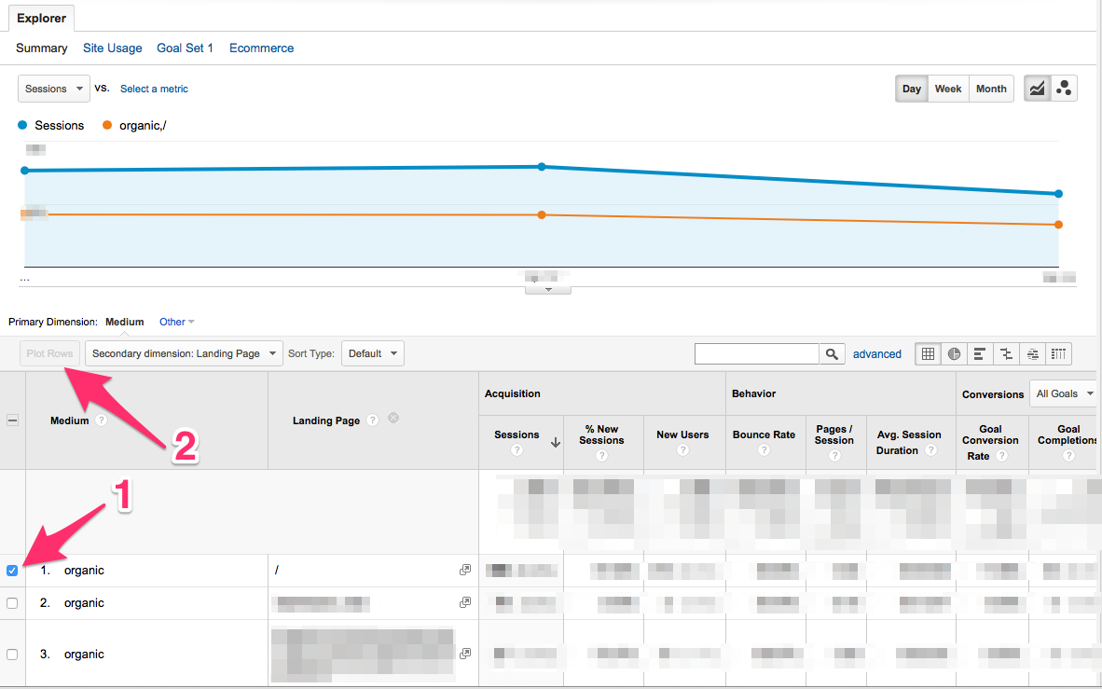
Task: Select the term cloud view icon
Action: click(1032, 353)
